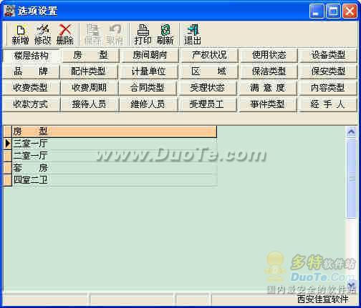The height and width of the screenshot is (308, 361).
Task: Open the 受理状态 options
Action: click(207, 88)
